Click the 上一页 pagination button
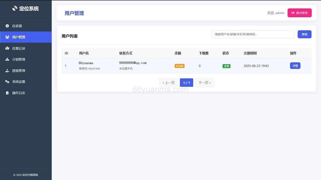Image resolution: width=321 pixels, height=180 pixels. pyautogui.click(x=168, y=82)
